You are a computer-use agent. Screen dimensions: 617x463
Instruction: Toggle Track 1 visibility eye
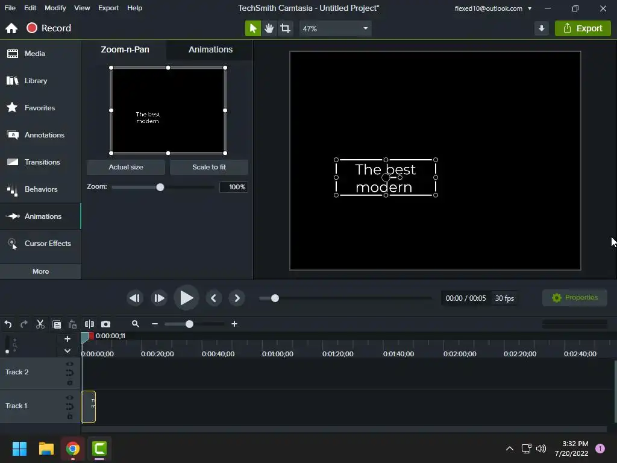pos(70,398)
